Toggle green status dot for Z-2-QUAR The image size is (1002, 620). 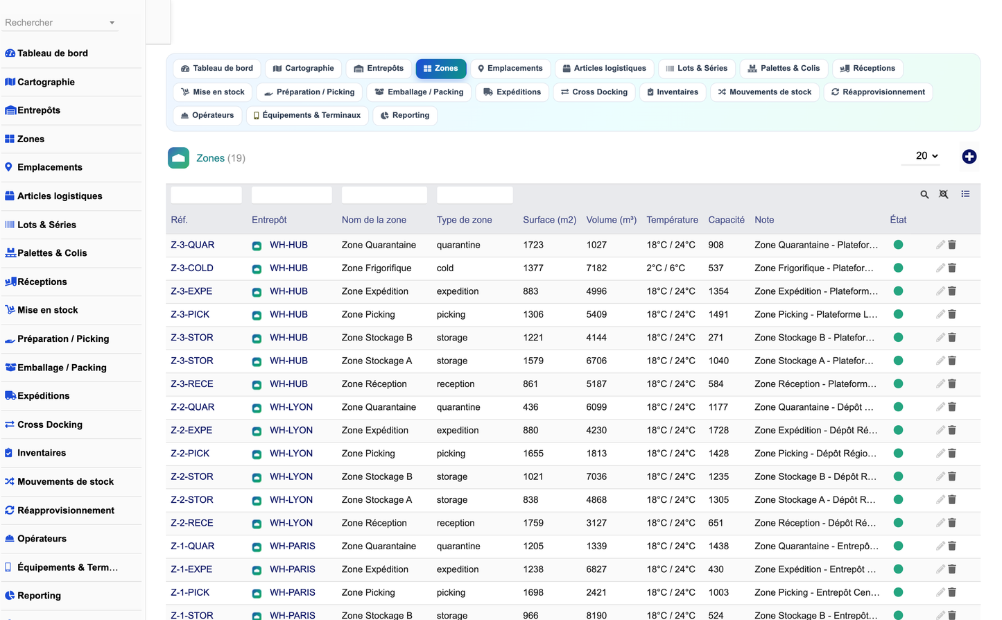(898, 407)
